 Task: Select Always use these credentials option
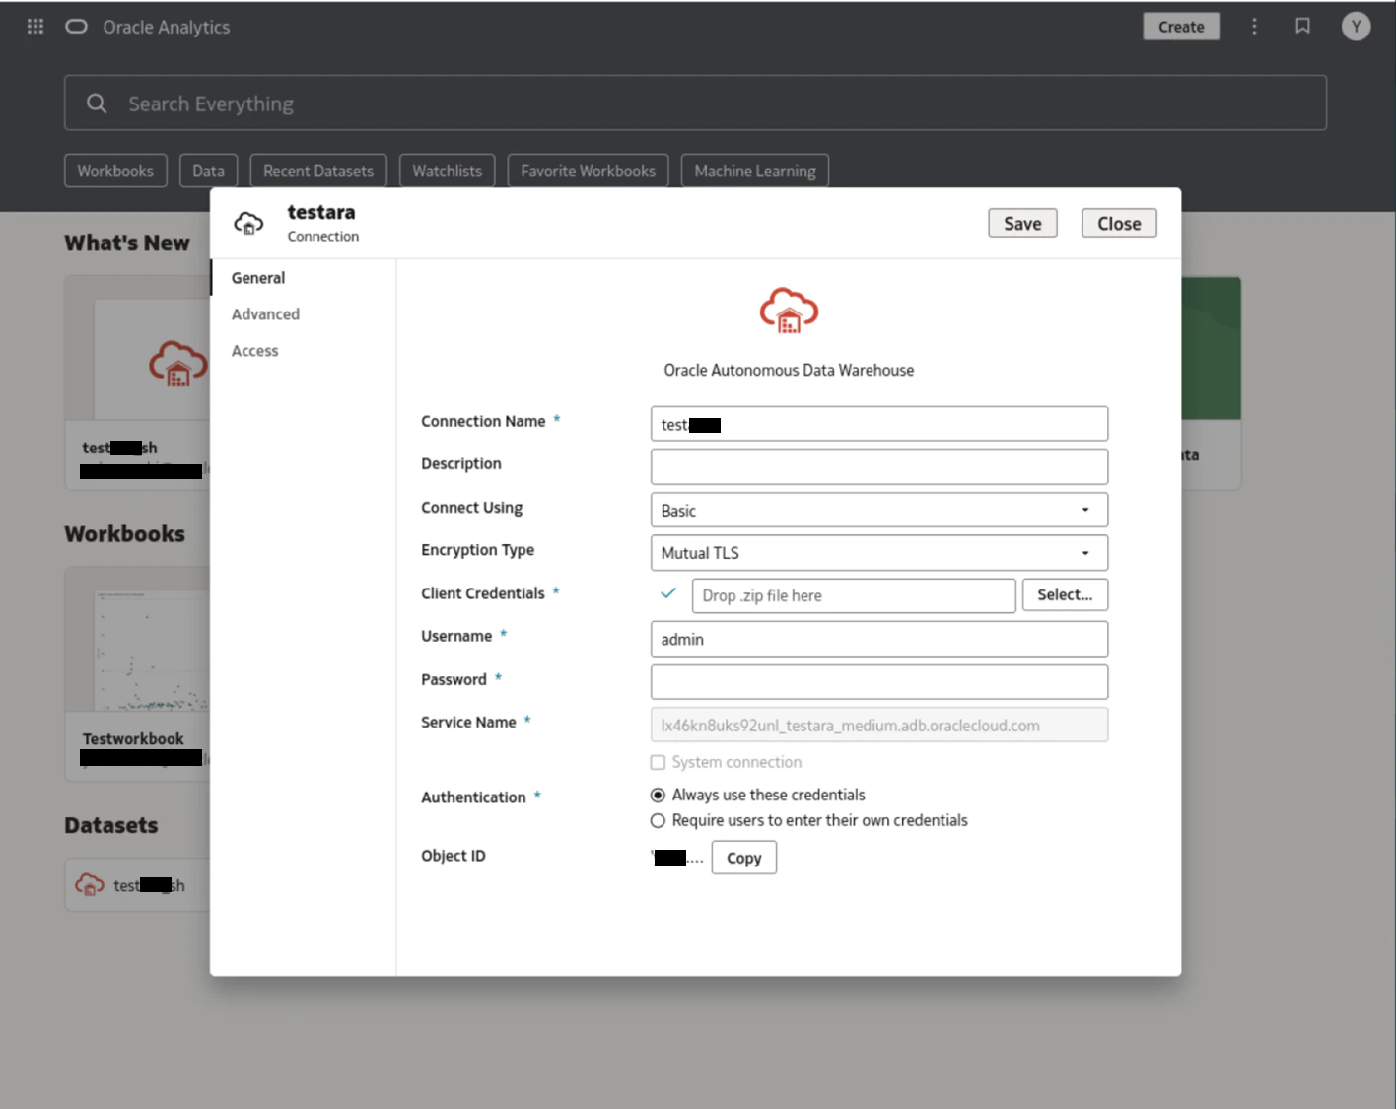[x=658, y=796]
